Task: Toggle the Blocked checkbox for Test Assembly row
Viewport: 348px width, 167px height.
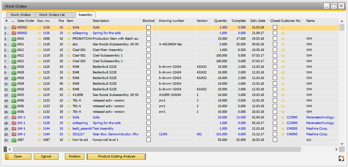Action: [148, 129]
